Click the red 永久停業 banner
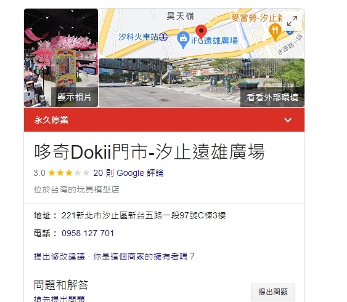Screen dimensions: 347x302 click(x=164, y=120)
